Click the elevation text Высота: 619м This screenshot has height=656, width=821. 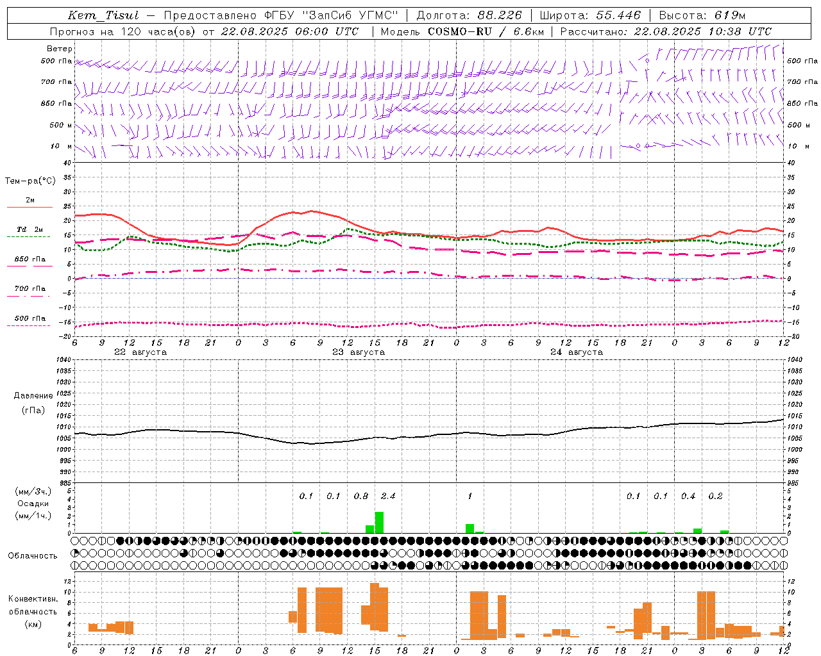(702, 15)
